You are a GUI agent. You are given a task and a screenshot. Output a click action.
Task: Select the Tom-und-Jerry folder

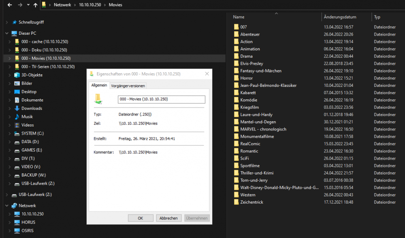pyautogui.click(x=254, y=180)
